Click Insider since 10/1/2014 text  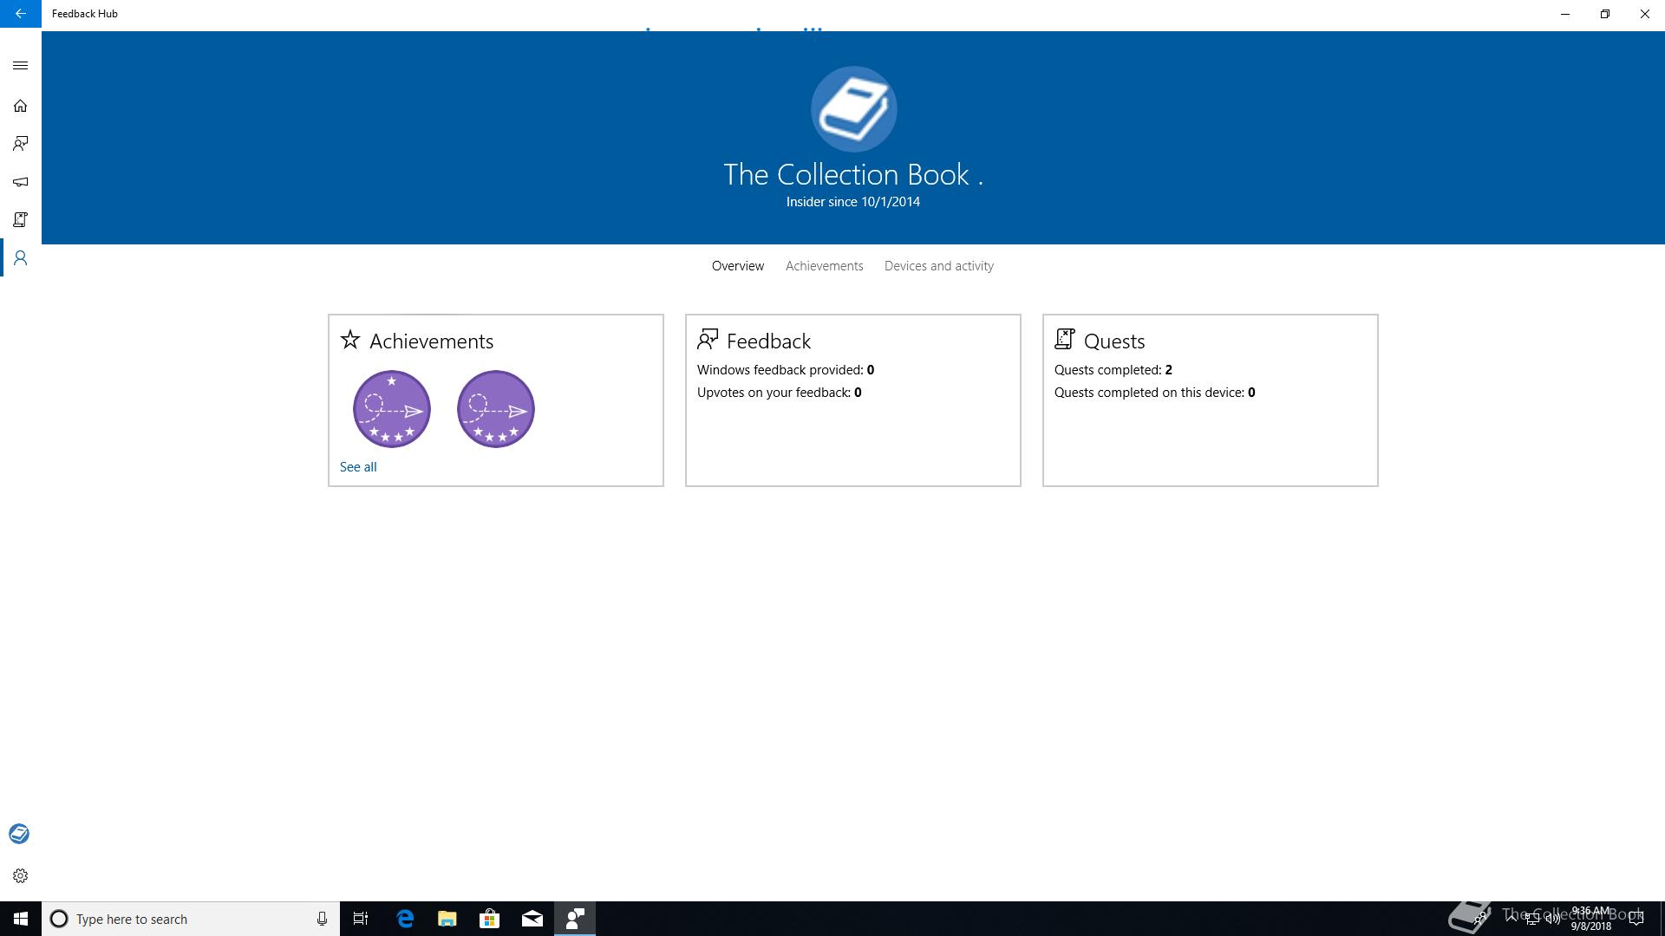click(x=853, y=202)
